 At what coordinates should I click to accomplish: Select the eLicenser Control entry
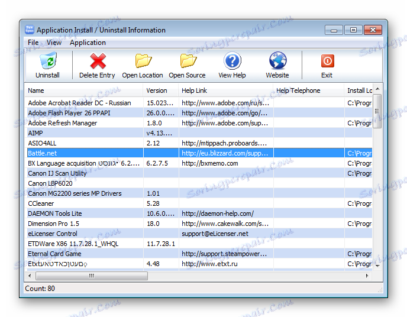[x=199, y=234]
